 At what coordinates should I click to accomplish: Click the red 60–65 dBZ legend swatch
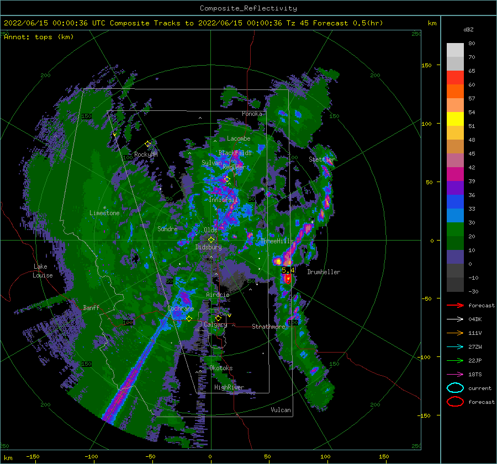point(455,78)
